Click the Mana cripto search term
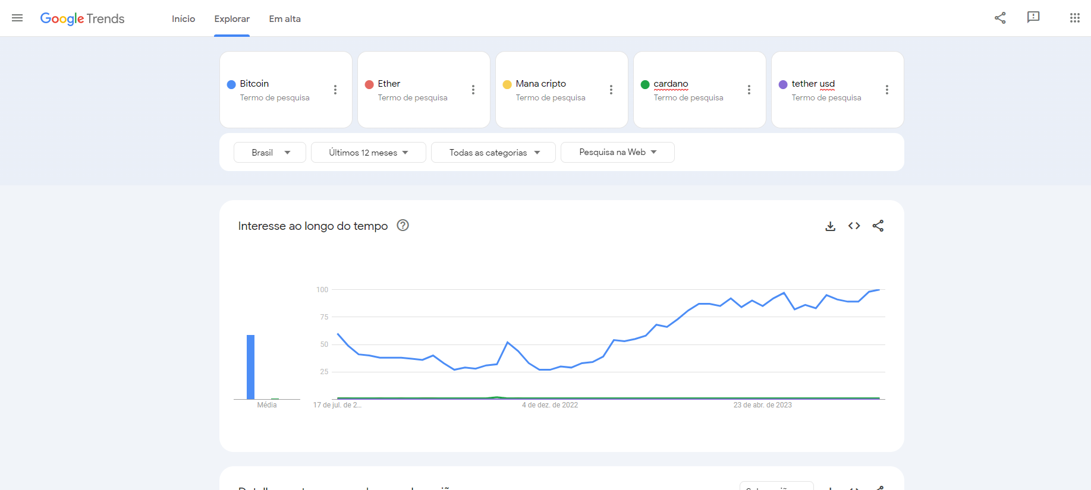This screenshot has height=490, width=1091. [540, 84]
